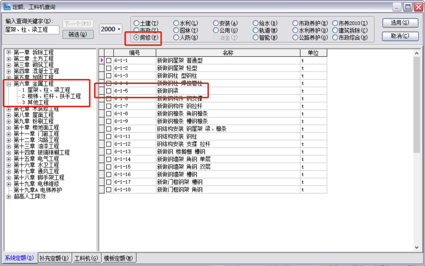Tick the checkbox for row 6-1-1
Image resolution: width=425 pixels, height=266 pixels.
(x=109, y=60)
